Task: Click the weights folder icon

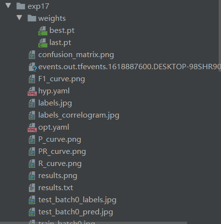Action: [x=32, y=18]
